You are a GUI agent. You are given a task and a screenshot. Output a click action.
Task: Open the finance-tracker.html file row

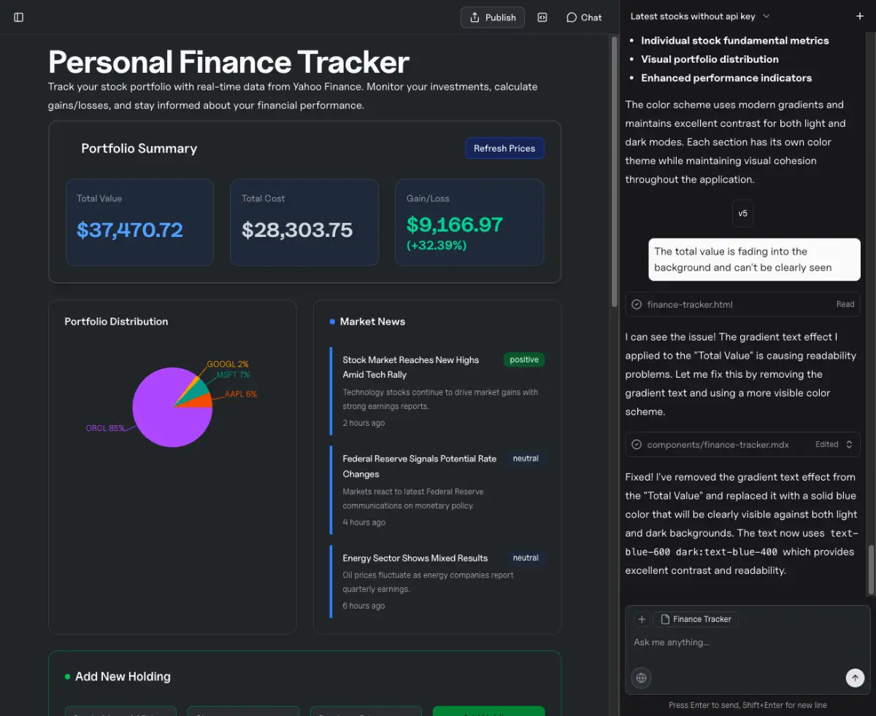742,305
